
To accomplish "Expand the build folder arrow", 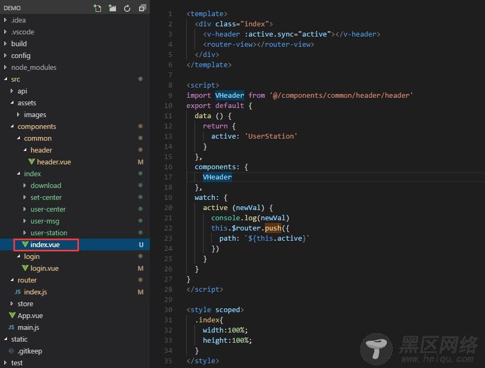I will pyautogui.click(x=5, y=44).
